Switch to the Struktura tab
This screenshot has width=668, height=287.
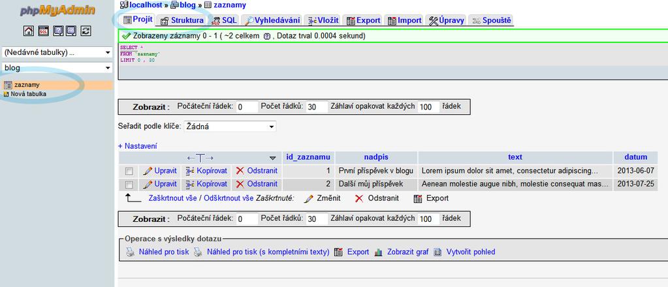coord(182,20)
